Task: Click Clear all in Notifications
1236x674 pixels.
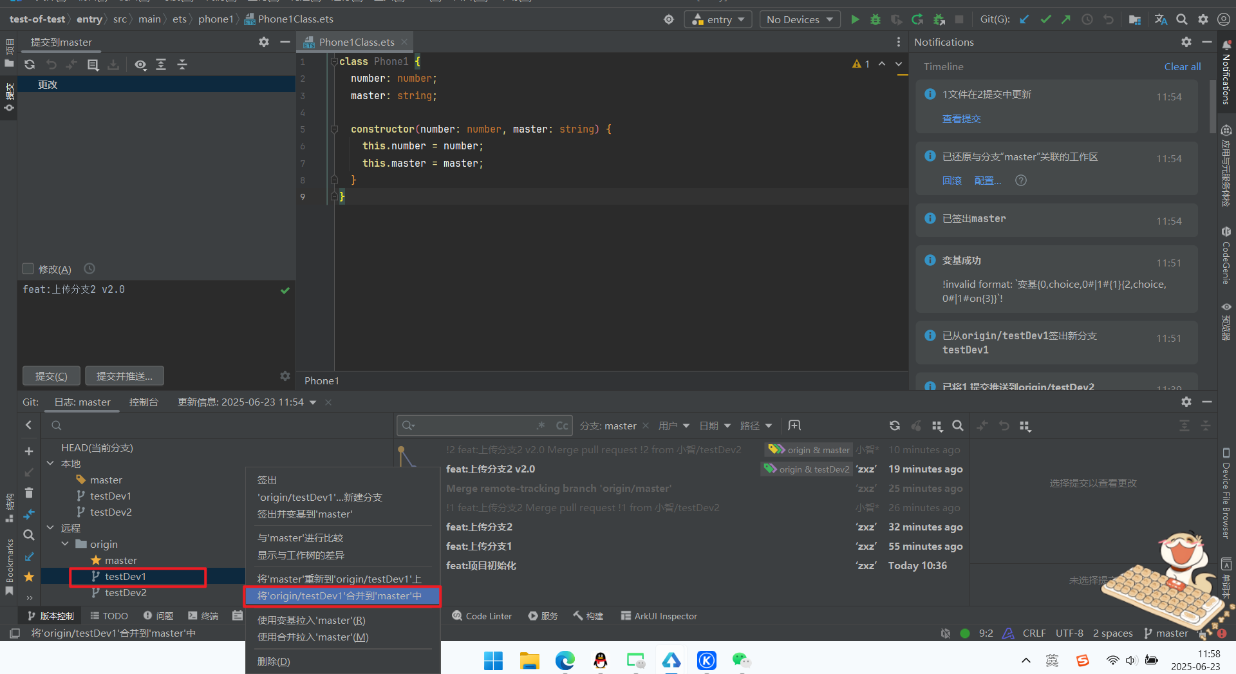Action: pos(1183,66)
